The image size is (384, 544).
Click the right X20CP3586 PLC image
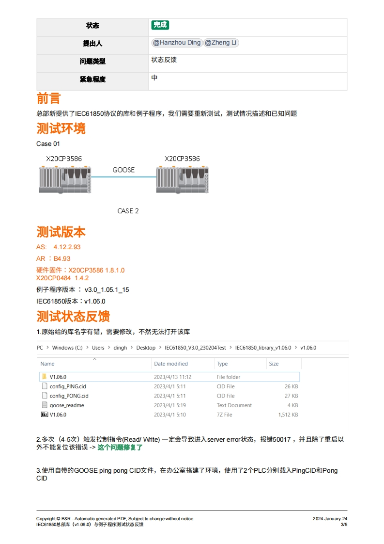coord(183,179)
